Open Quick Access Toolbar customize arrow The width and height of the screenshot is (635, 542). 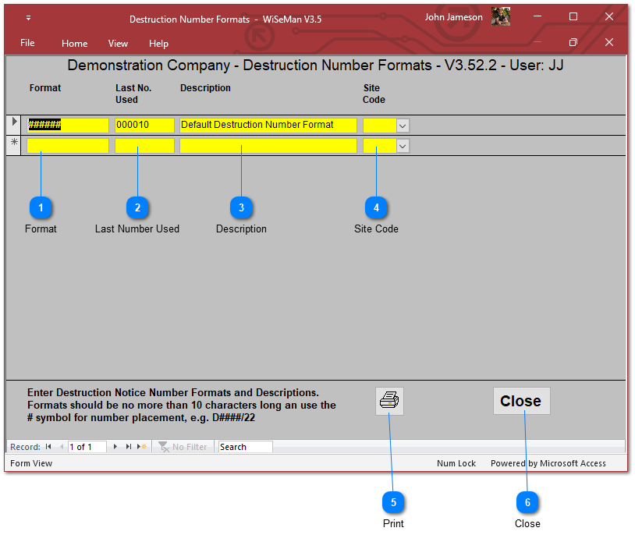[x=29, y=17]
